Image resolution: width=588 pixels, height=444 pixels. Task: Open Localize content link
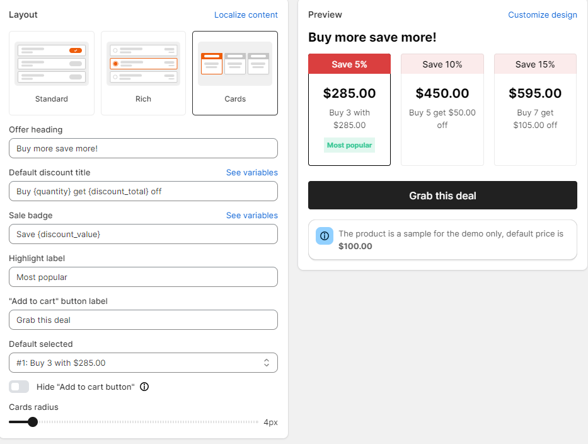pyautogui.click(x=246, y=15)
